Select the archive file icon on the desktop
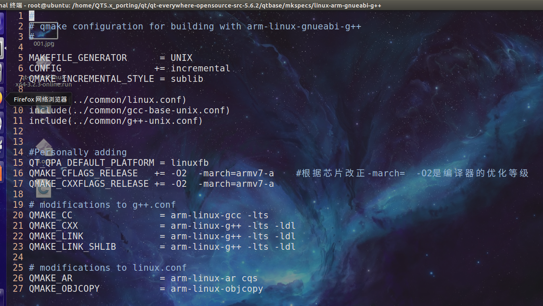The image size is (543, 306). pyautogui.click(x=44, y=147)
